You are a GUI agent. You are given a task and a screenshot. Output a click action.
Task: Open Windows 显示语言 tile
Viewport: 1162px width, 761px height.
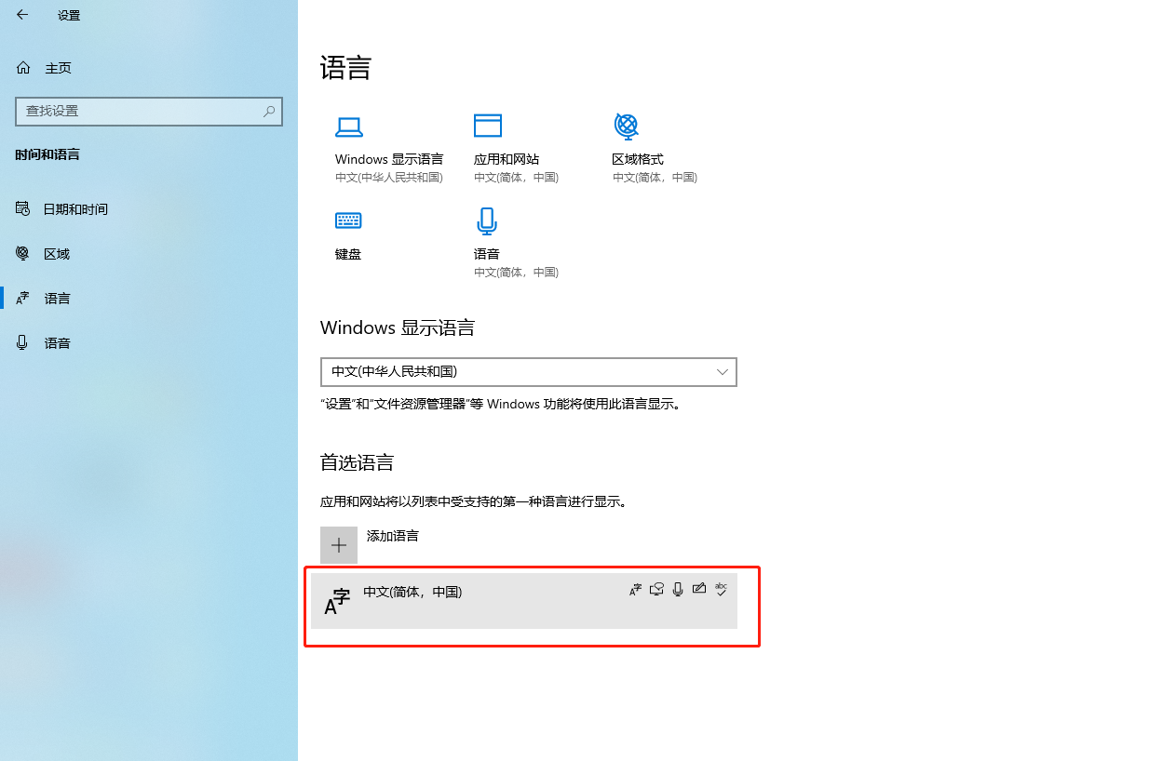coord(389,149)
